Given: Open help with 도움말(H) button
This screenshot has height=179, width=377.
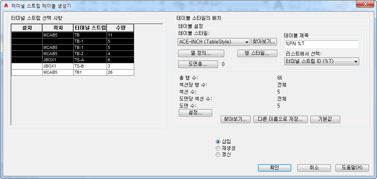Looking at the screenshot, I should click(352, 168).
